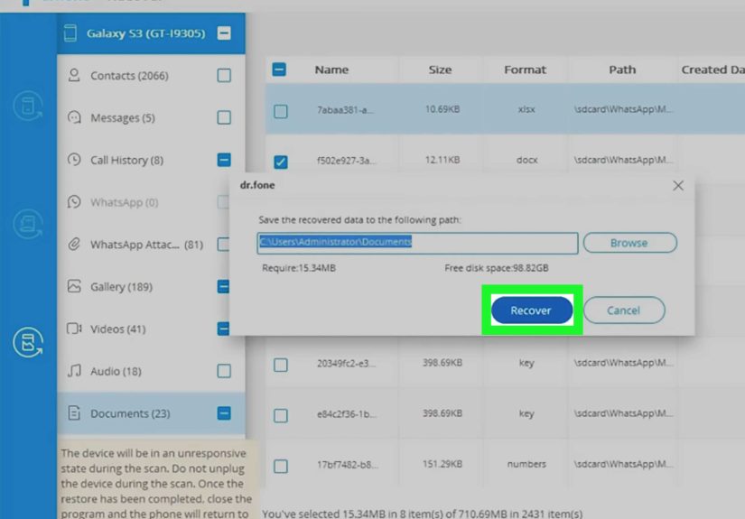Toggle the Call History (8) checkbox

point(224,160)
